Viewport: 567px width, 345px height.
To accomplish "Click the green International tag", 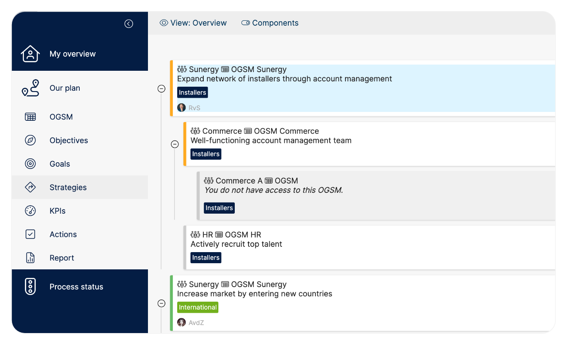I will point(198,307).
